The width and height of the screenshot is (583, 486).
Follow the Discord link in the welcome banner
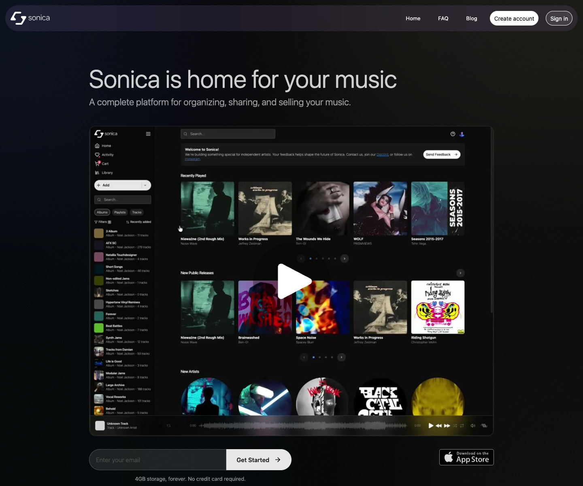coord(382,155)
